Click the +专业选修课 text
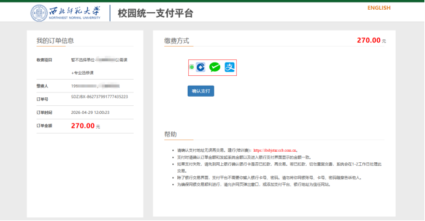This screenshot has width=425, height=221. click(x=82, y=73)
